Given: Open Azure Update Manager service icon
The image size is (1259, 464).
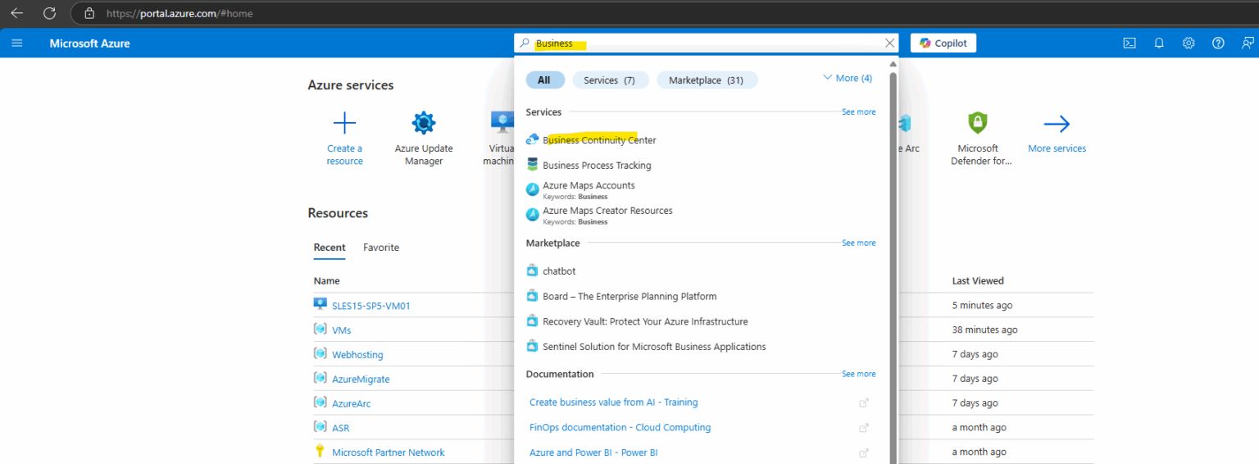Looking at the screenshot, I should click(424, 124).
